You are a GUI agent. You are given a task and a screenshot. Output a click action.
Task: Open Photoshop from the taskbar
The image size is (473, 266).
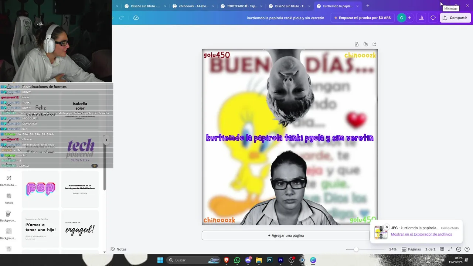click(x=270, y=260)
